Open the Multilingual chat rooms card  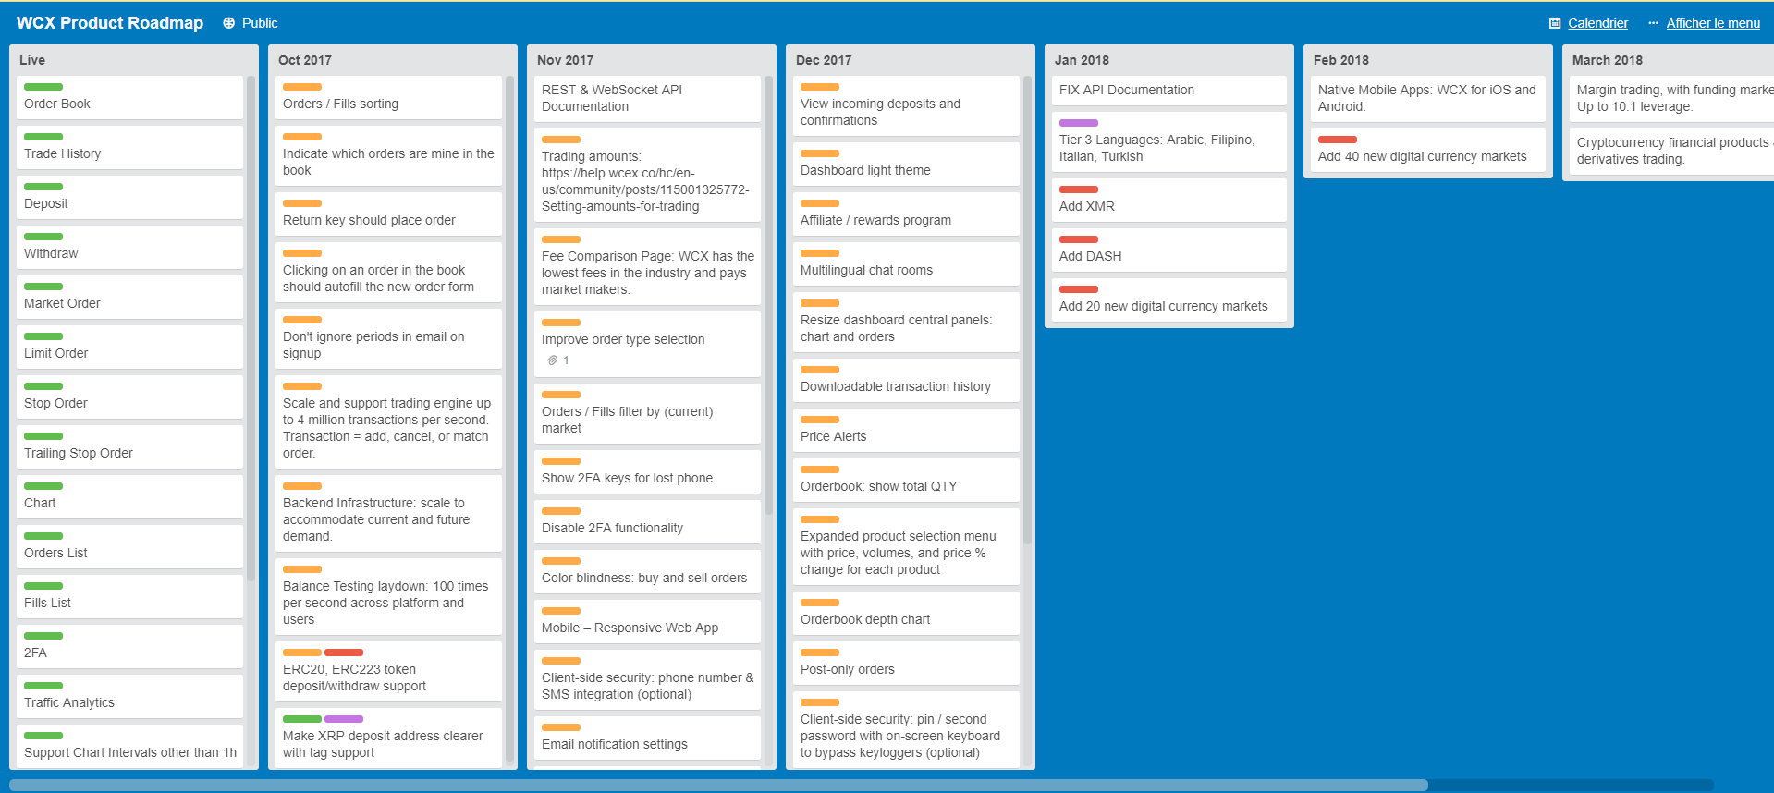coord(906,263)
